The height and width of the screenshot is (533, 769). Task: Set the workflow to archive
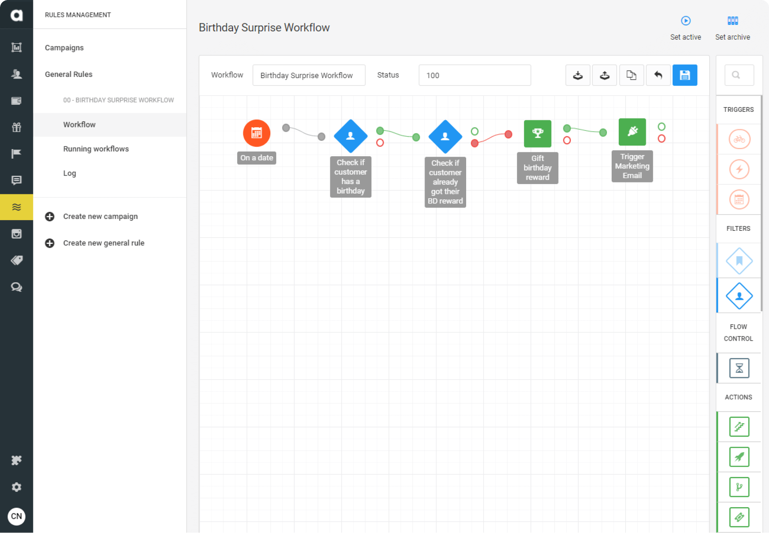(x=733, y=27)
